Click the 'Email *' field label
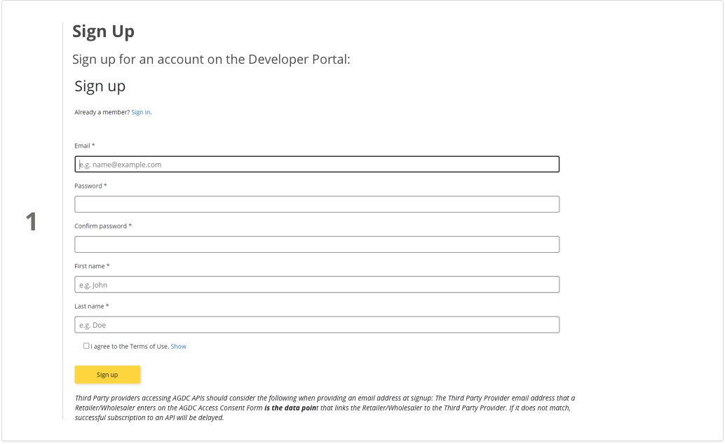The image size is (725, 444). coord(84,146)
